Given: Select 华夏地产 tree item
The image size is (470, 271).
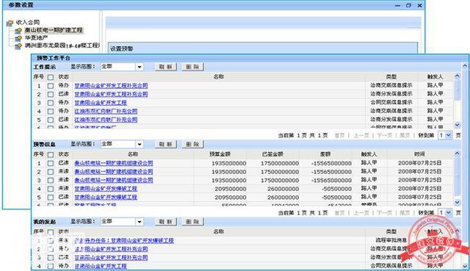Looking at the screenshot, I should tap(36, 37).
